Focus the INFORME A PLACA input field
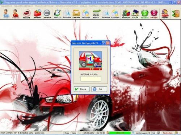 click(x=91, y=79)
